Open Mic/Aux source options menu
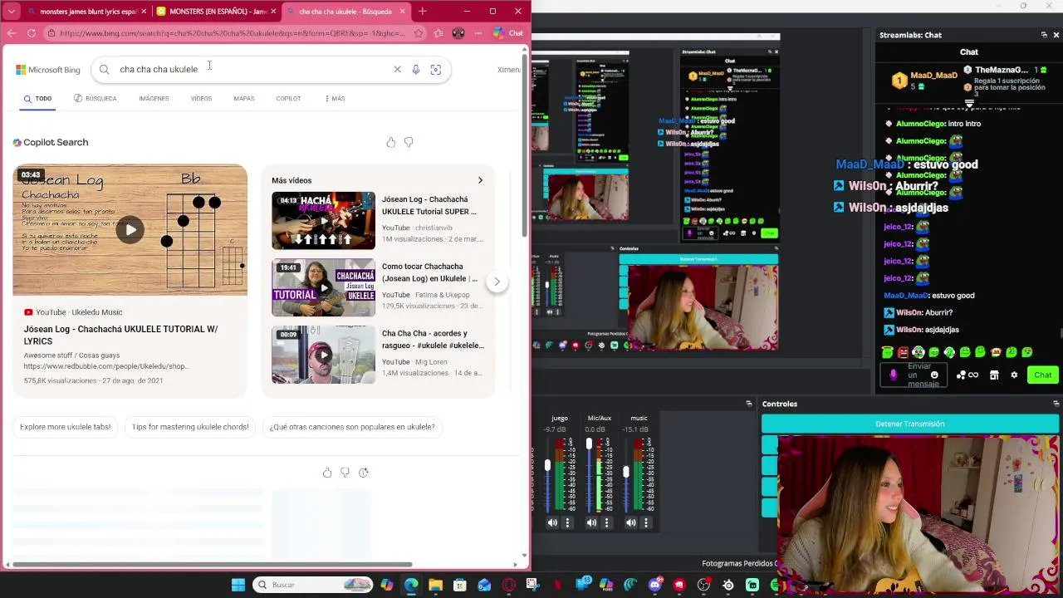 point(606,522)
